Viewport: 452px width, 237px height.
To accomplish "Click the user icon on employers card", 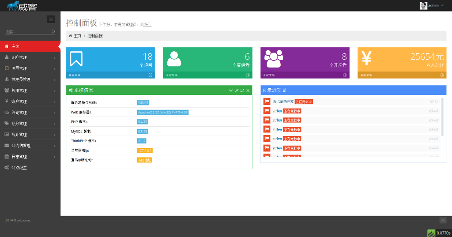I will pyautogui.click(x=174, y=59).
